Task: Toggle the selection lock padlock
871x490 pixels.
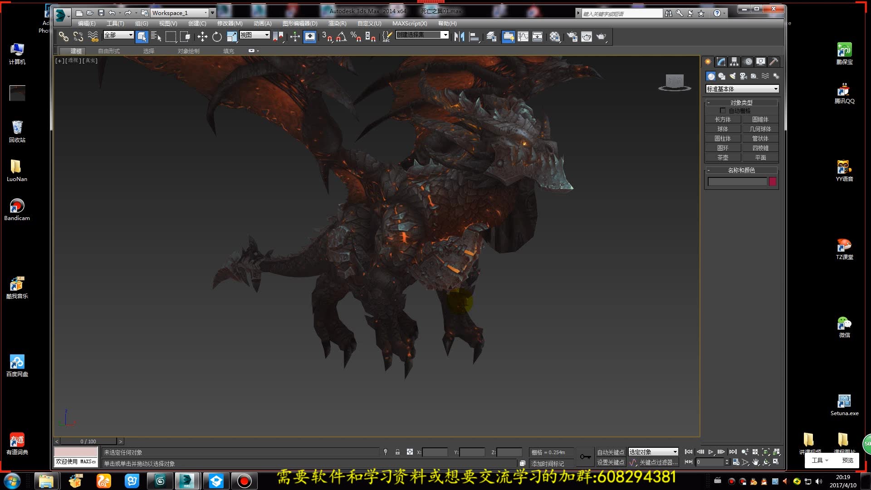Action: (397, 452)
